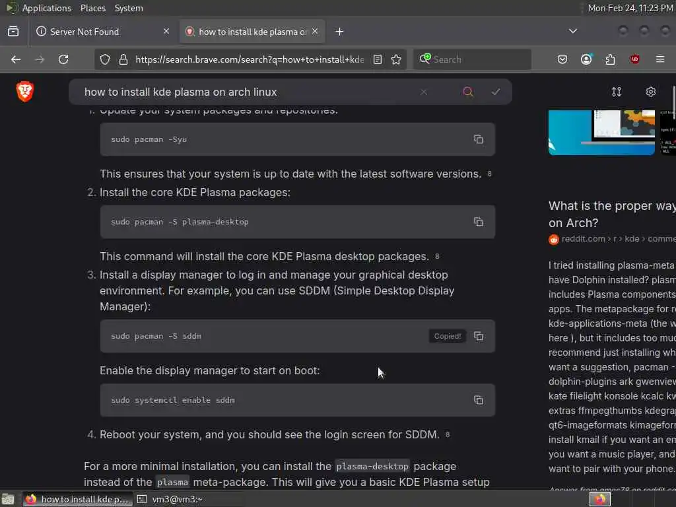676x507 pixels.
Task: Click 'Enable the display manager' text
Action: [209, 370]
